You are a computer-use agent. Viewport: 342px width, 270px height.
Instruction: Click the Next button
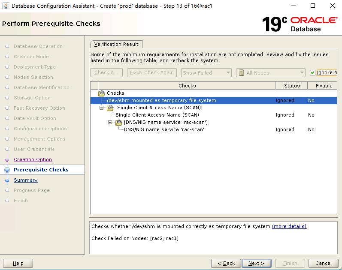pos(257,263)
